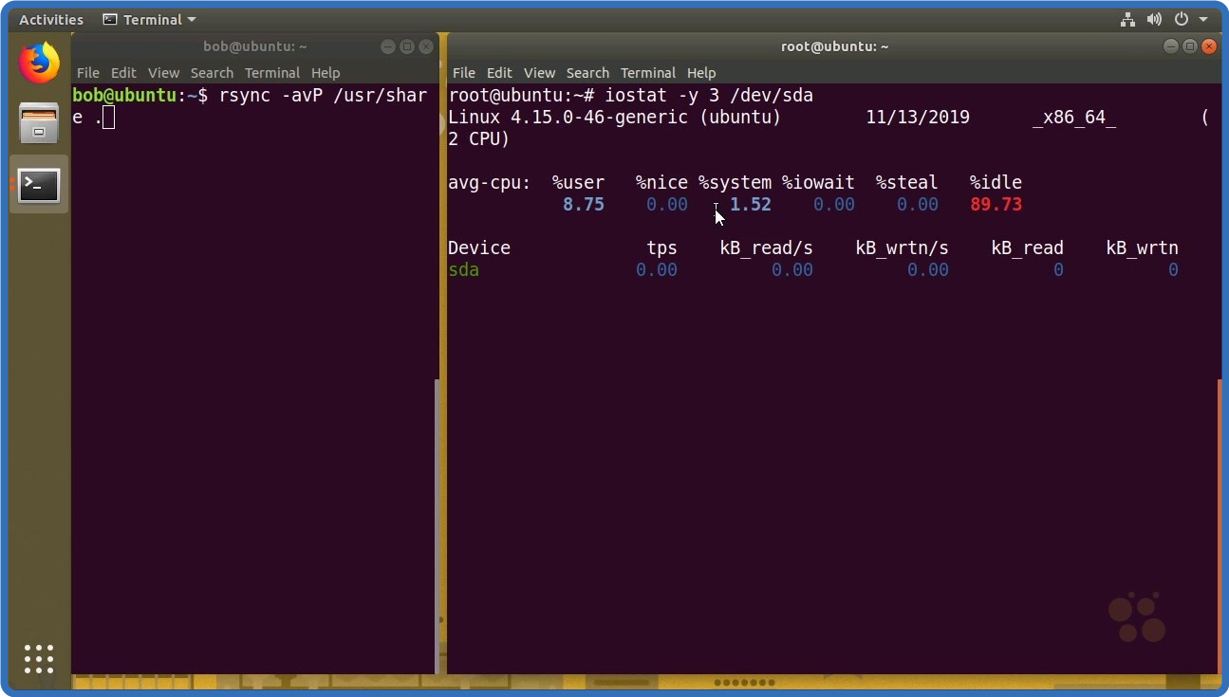
Task: Click the scrollbar of the root@ubuntu terminal
Action: pyautogui.click(x=1220, y=526)
